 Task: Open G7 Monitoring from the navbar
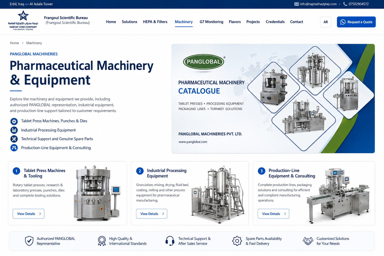pos(211,22)
